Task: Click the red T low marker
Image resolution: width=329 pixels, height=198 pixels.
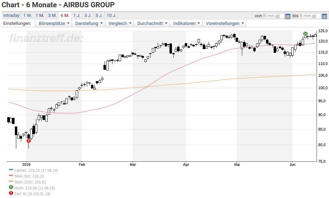Action: pyautogui.click(x=29, y=141)
